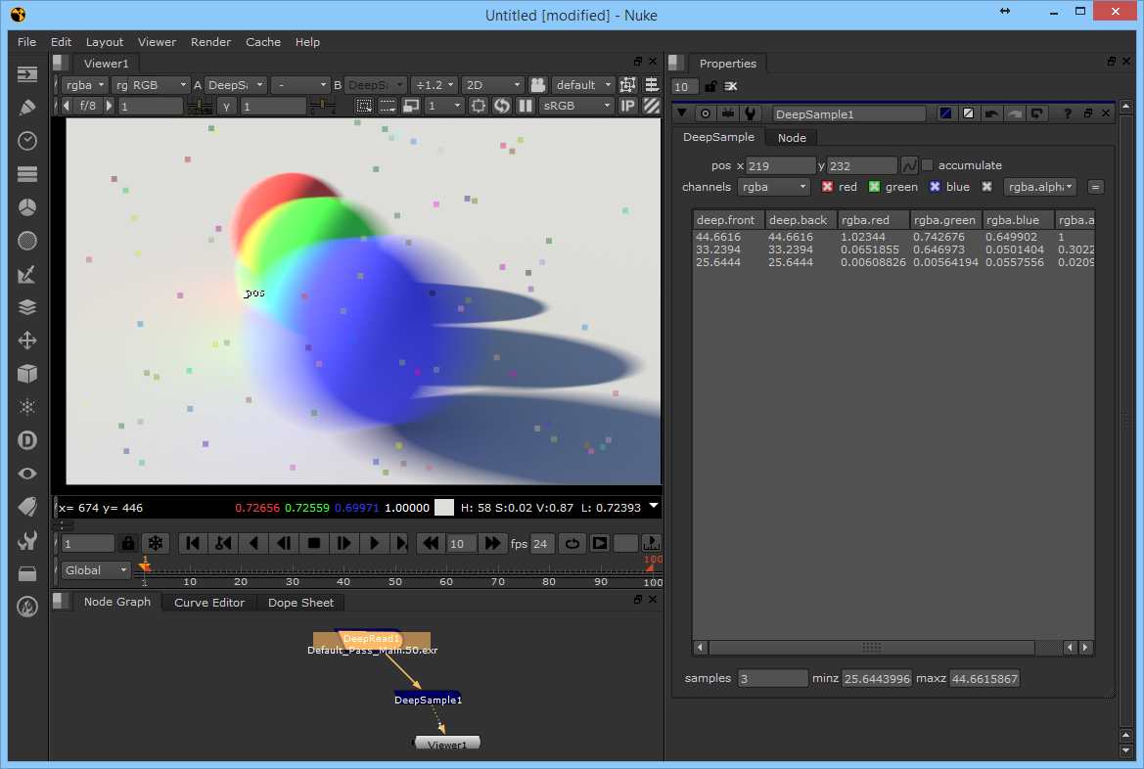Click the region of interest icon

[478, 106]
